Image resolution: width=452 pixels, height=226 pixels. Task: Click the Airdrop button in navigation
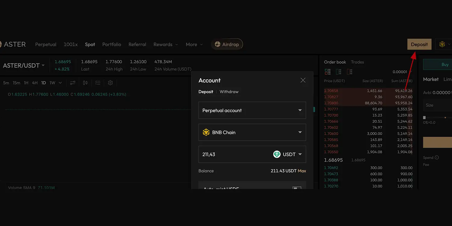pyautogui.click(x=227, y=44)
